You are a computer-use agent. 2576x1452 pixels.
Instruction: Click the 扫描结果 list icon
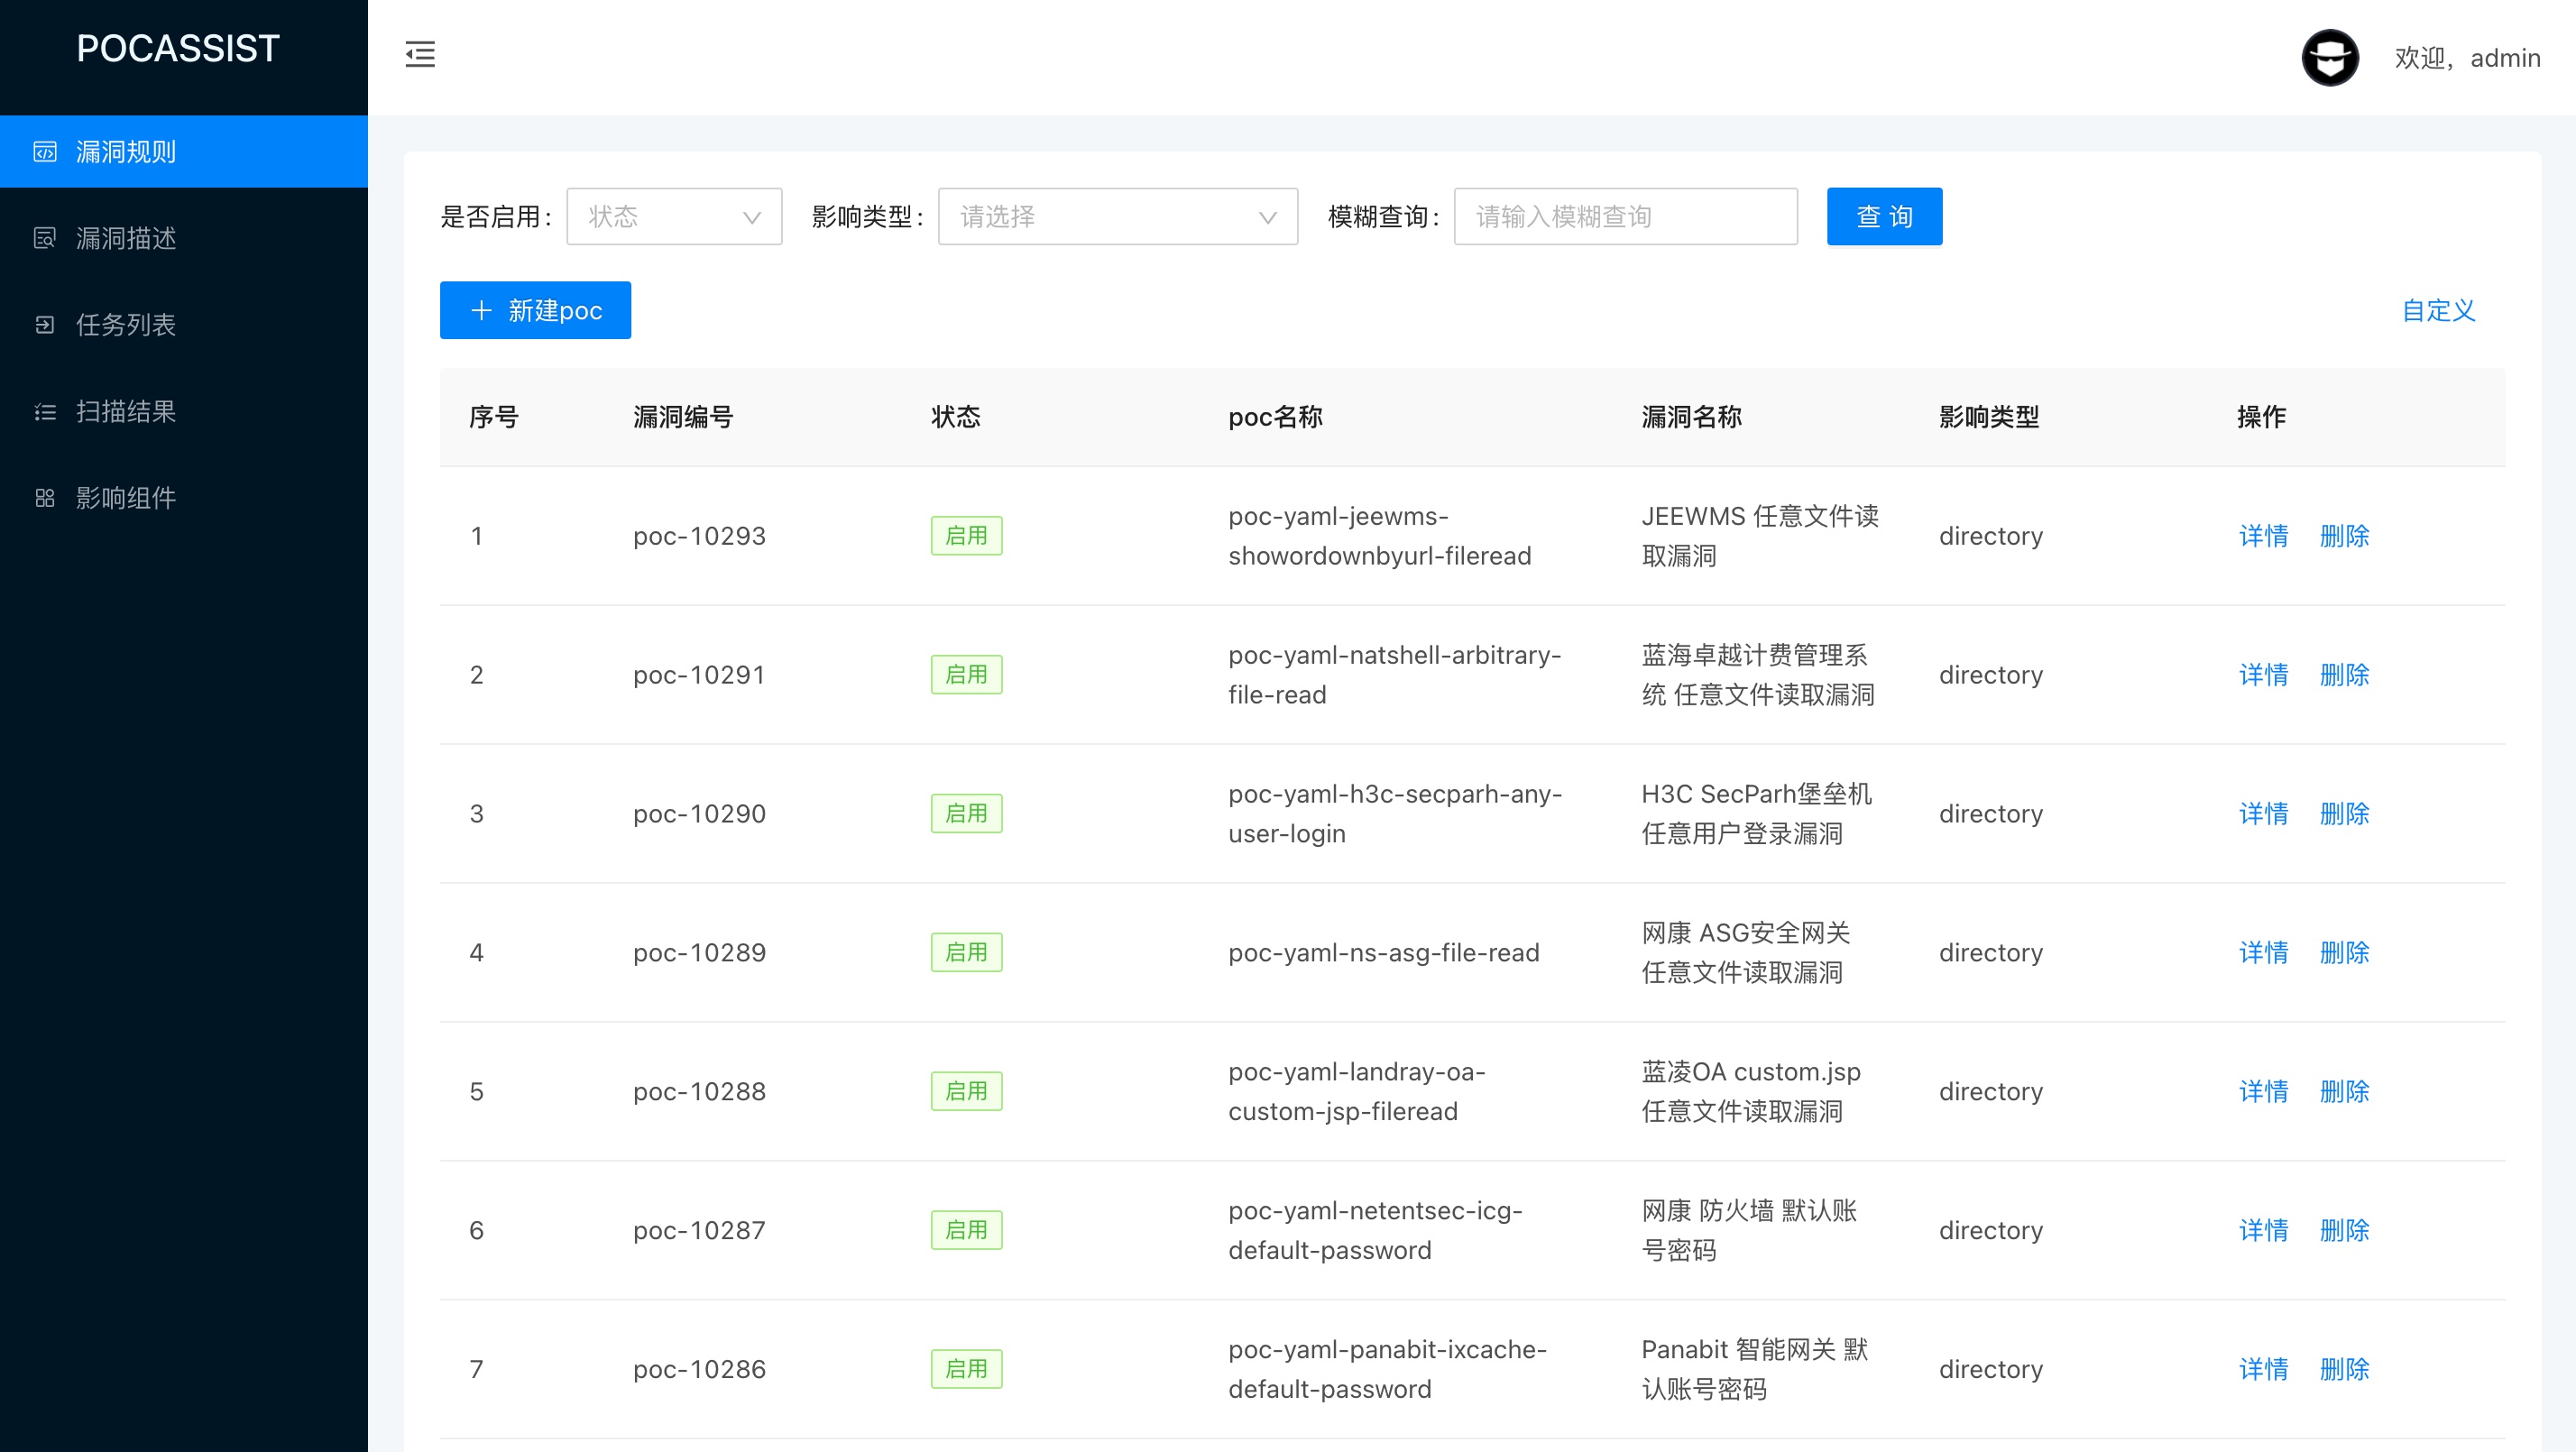pyautogui.click(x=45, y=412)
